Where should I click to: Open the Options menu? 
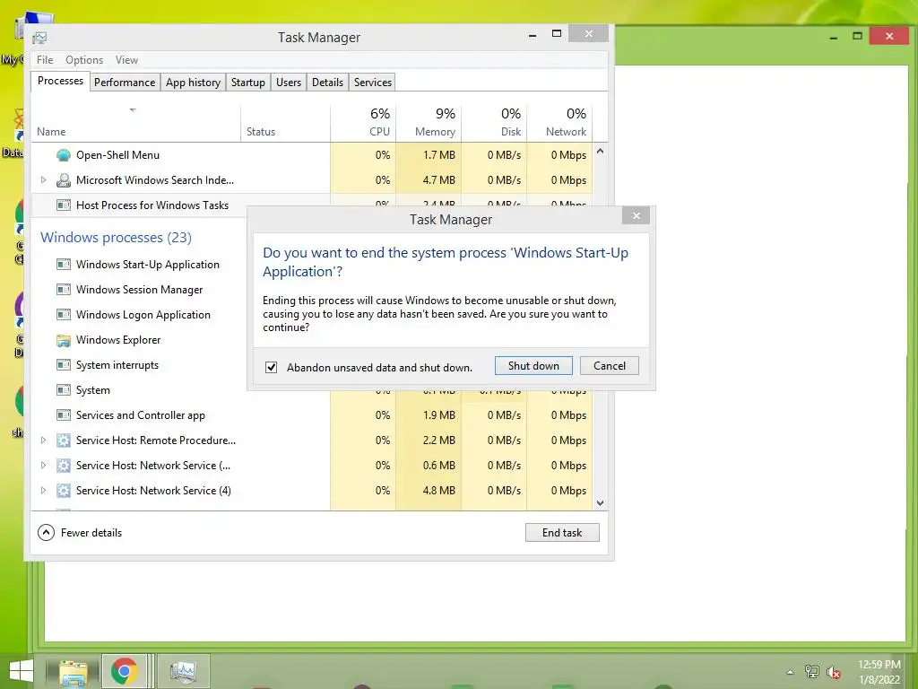84,60
